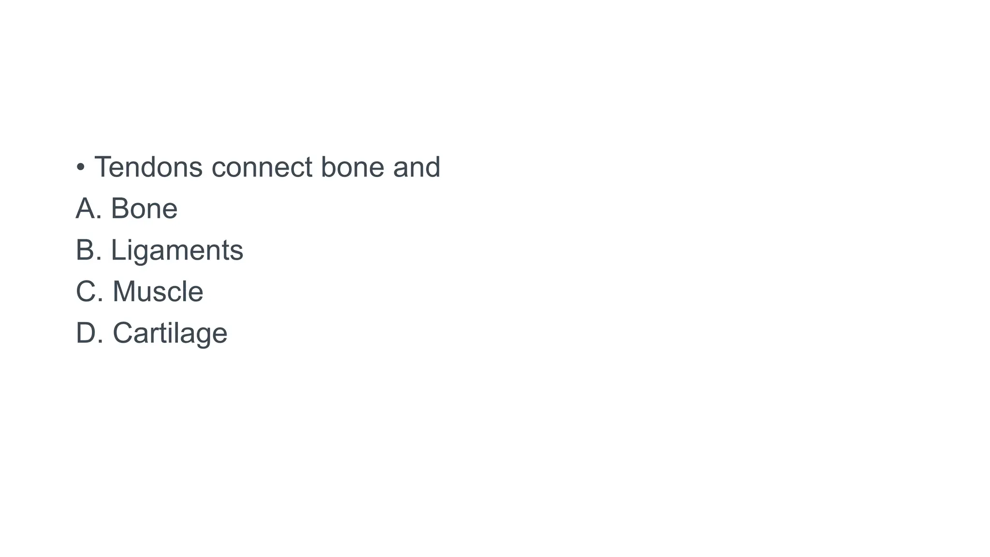Screen dimensions: 990x557
Task: Click capital L starting Ligaments
Action: (x=118, y=250)
